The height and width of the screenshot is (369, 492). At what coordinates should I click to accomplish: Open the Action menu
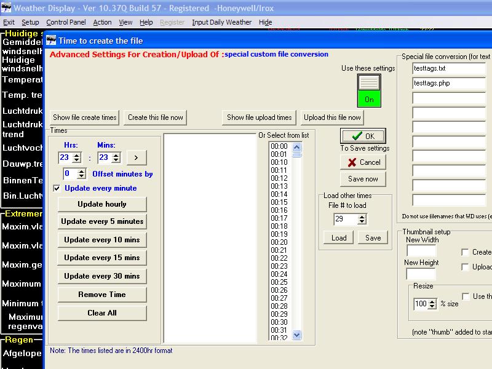[x=102, y=22]
